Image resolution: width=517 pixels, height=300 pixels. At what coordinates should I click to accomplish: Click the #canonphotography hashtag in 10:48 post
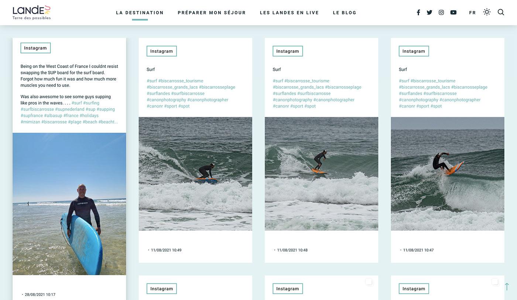(292, 100)
